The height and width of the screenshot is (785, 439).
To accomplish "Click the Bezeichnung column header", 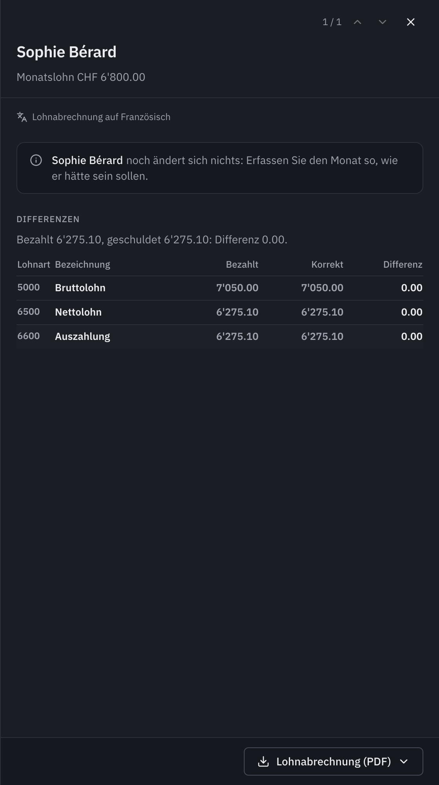I will coord(82,265).
